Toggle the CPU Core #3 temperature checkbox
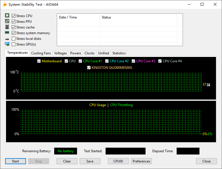The height and width of the screenshot is (169, 222). (x=134, y=61)
